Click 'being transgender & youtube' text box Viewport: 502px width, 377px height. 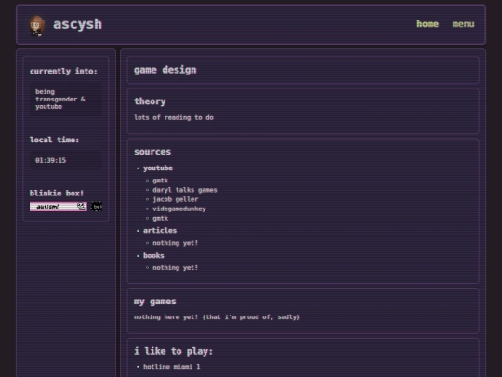point(66,99)
